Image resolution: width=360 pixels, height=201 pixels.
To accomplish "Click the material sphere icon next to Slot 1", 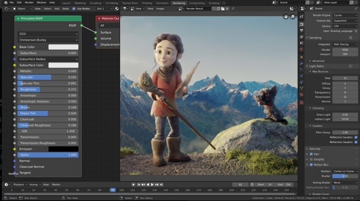I will [117, 9].
